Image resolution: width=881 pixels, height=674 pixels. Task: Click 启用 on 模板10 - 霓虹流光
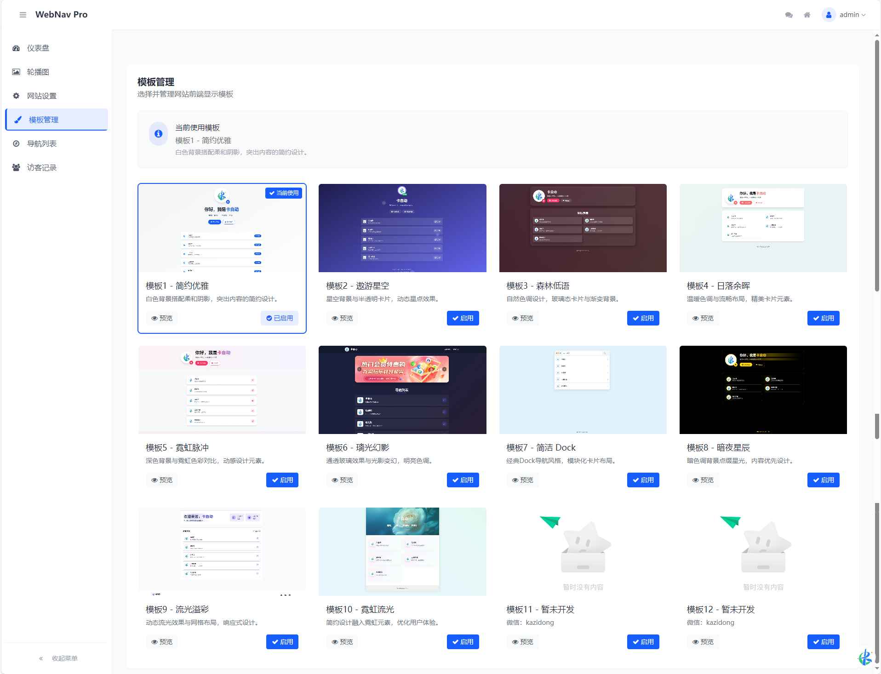(x=463, y=642)
